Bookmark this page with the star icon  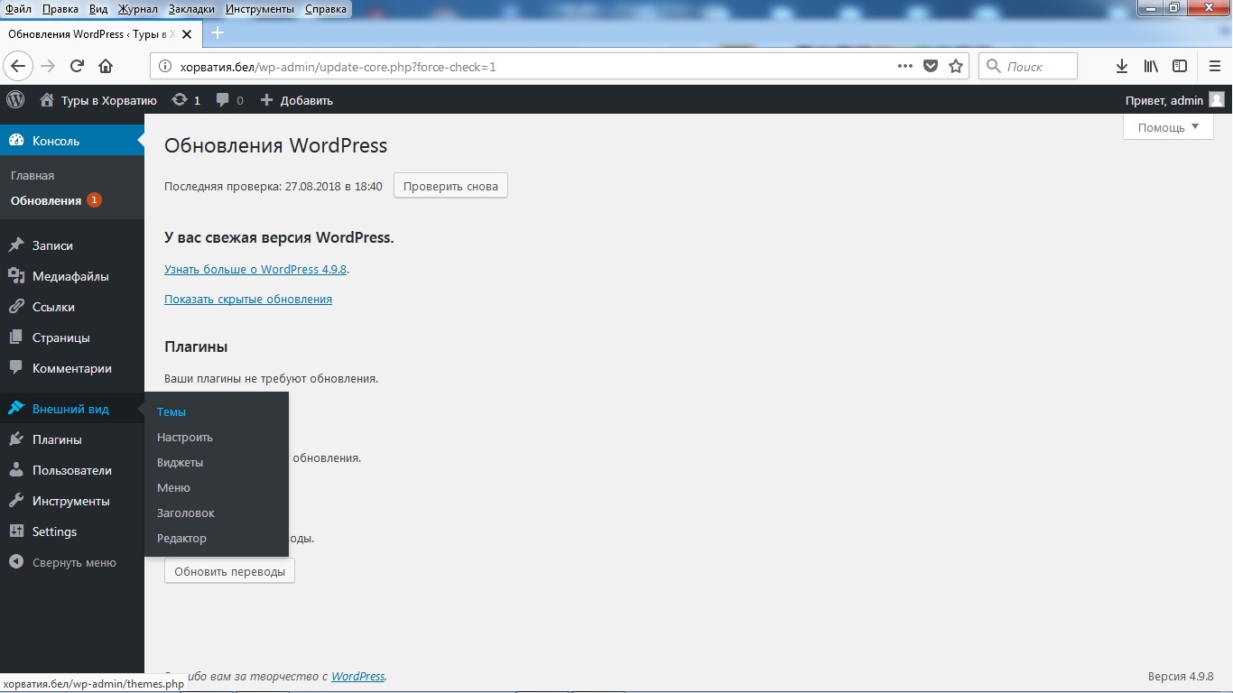coord(956,66)
